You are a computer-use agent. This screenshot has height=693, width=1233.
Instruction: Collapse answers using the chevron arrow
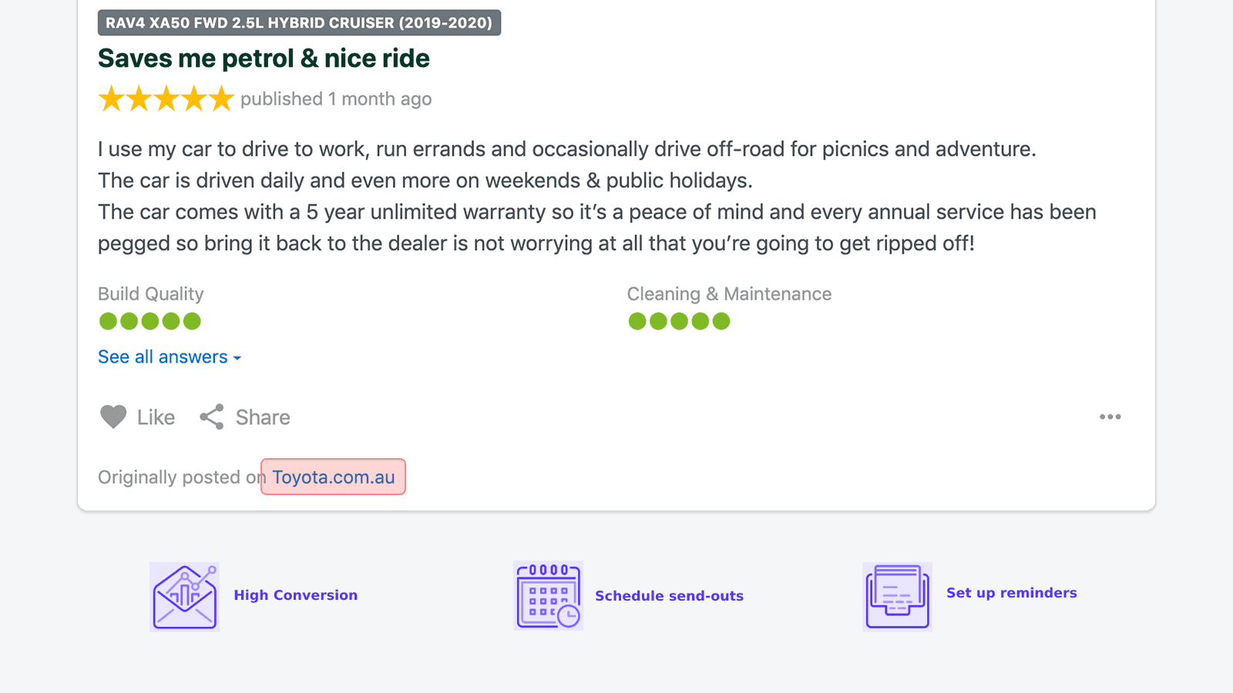237,357
